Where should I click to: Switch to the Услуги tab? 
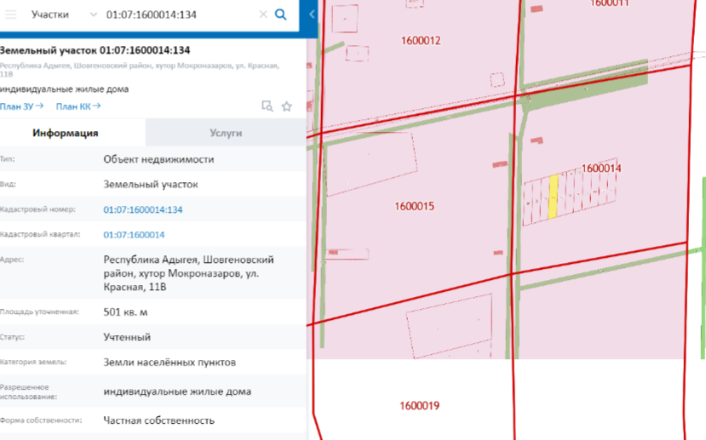pyautogui.click(x=226, y=133)
